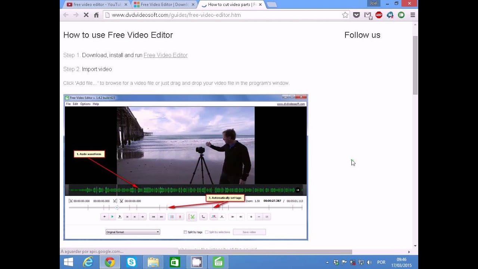The image size is (478, 269).
Task: Launch Internet Explorer from the taskbar
Action: click(x=88, y=262)
